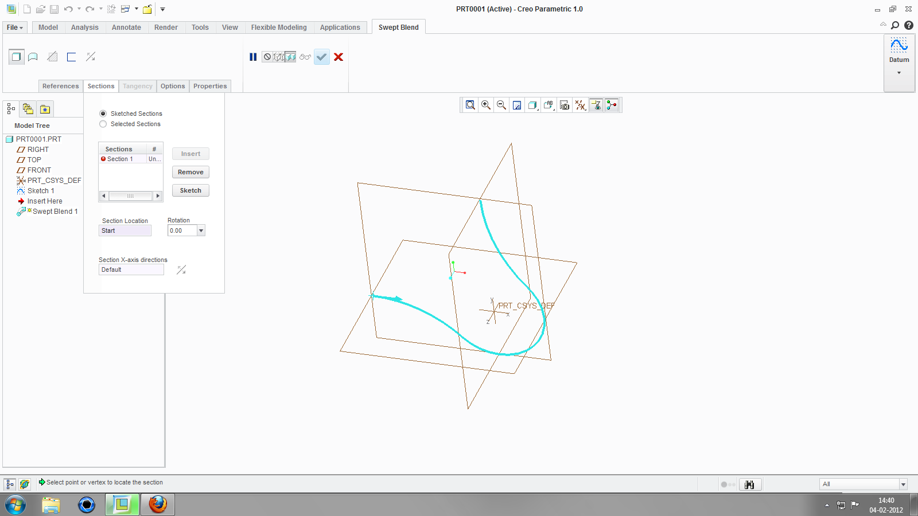Click the Section Location Start field
This screenshot has height=516, width=918.
coord(125,230)
